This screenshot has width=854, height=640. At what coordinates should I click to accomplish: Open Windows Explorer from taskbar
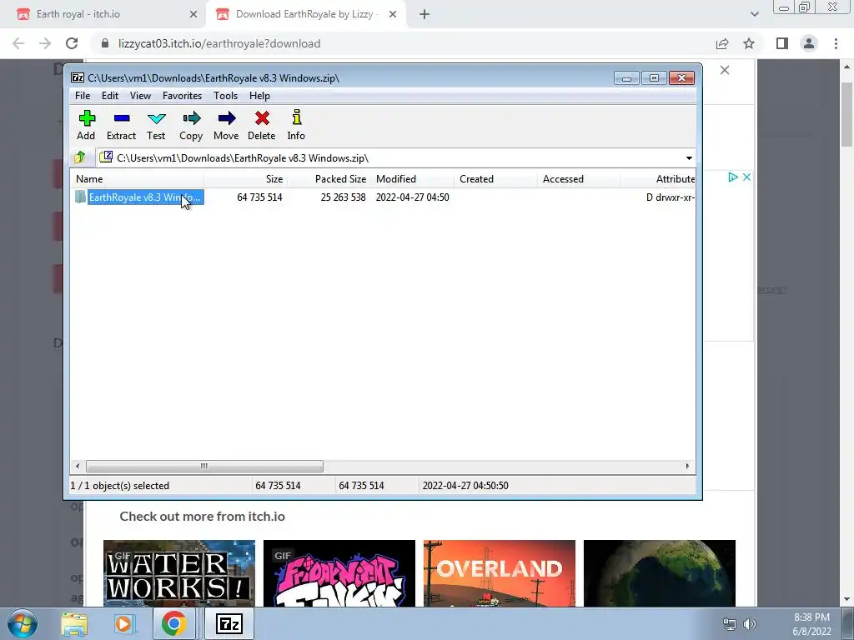pyautogui.click(x=74, y=623)
